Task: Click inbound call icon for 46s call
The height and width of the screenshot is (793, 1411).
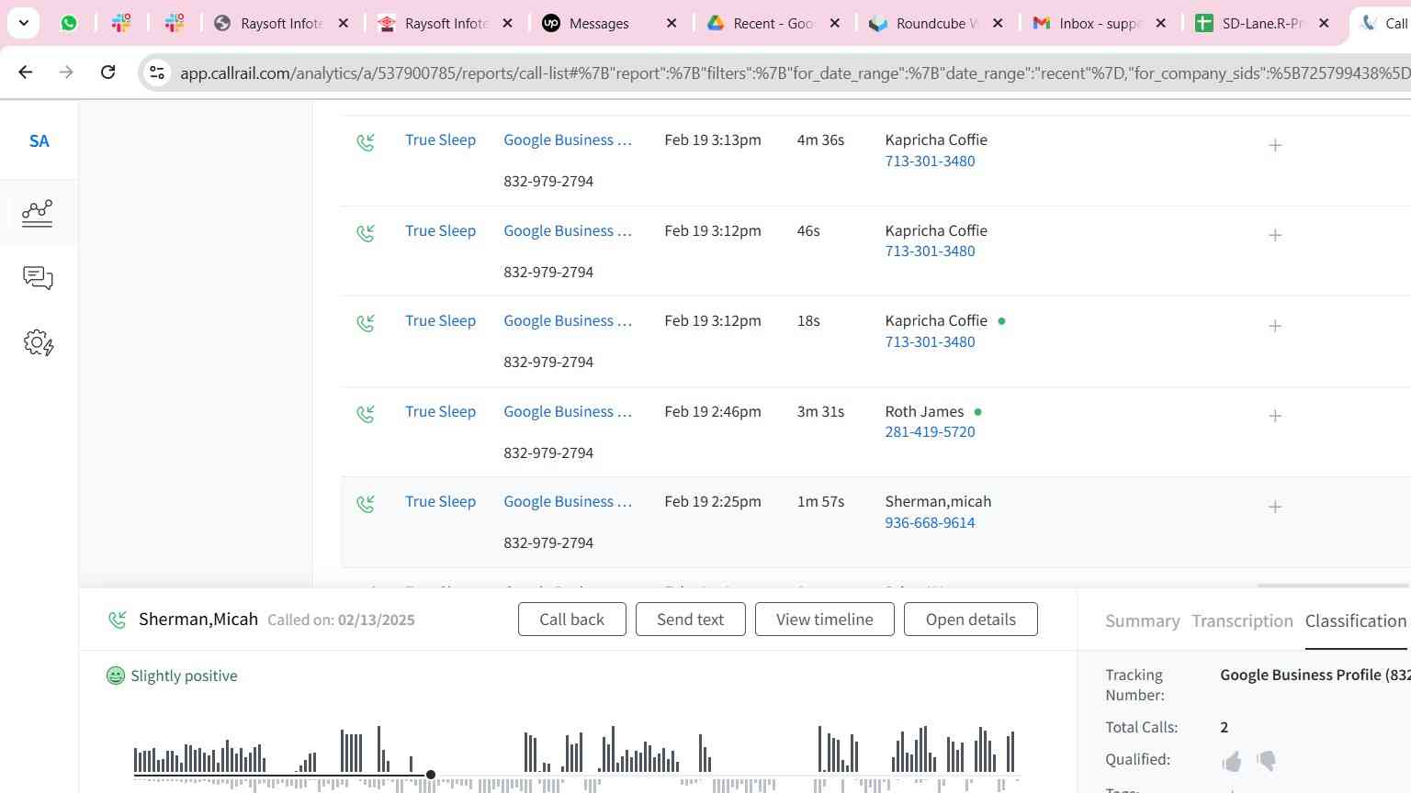Action: [366, 233]
